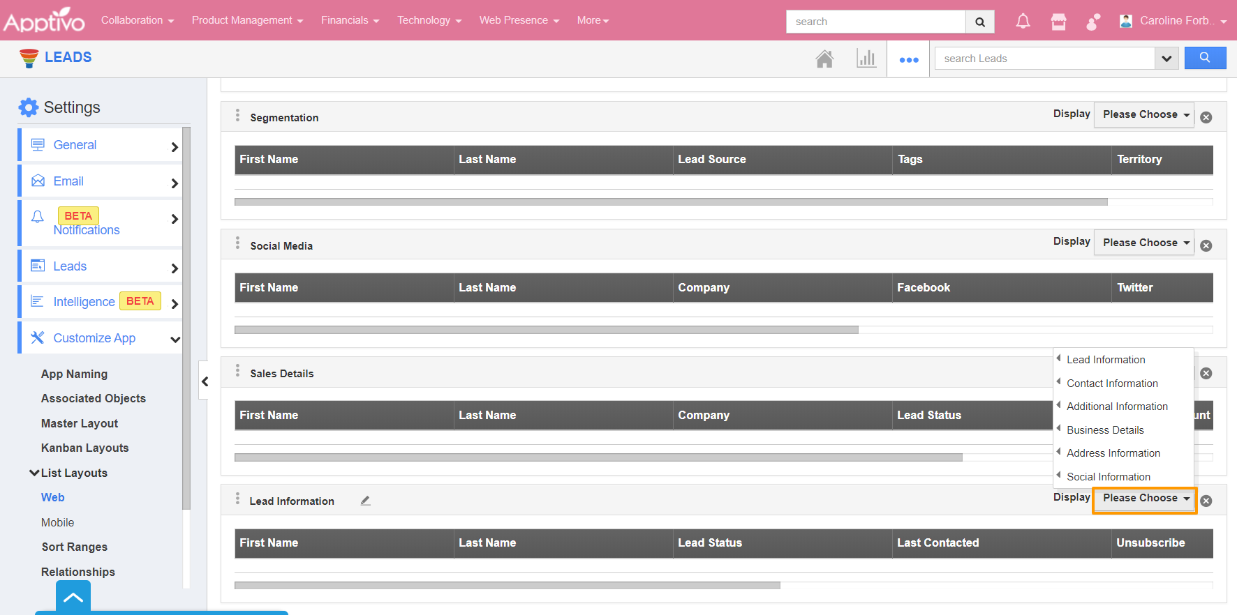Click the app store icon in top bar
Screen dimensions: 1237x615
point(1058,22)
